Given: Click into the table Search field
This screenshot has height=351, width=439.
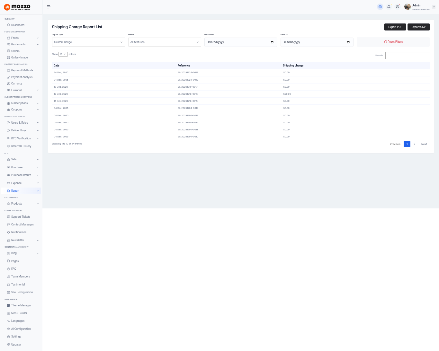Looking at the screenshot, I should (408, 56).
